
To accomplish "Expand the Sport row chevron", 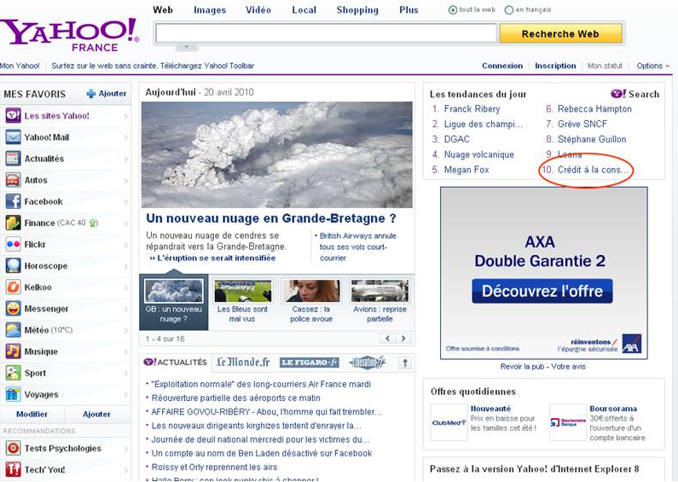I will click(126, 374).
